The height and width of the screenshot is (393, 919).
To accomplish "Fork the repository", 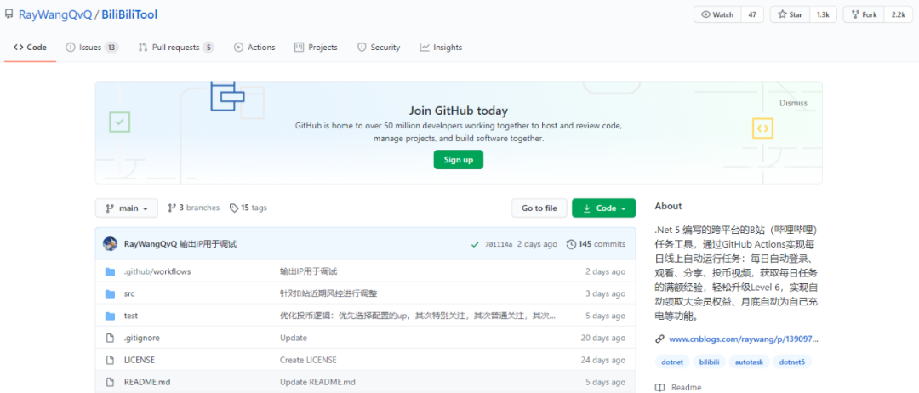I will 864,14.
